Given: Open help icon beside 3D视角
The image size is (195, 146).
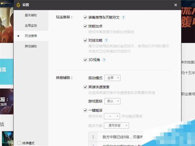Looking at the screenshot, I should pyautogui.click(x=104, y=60).
